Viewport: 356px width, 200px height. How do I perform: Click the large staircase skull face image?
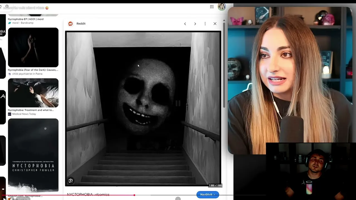143,108
